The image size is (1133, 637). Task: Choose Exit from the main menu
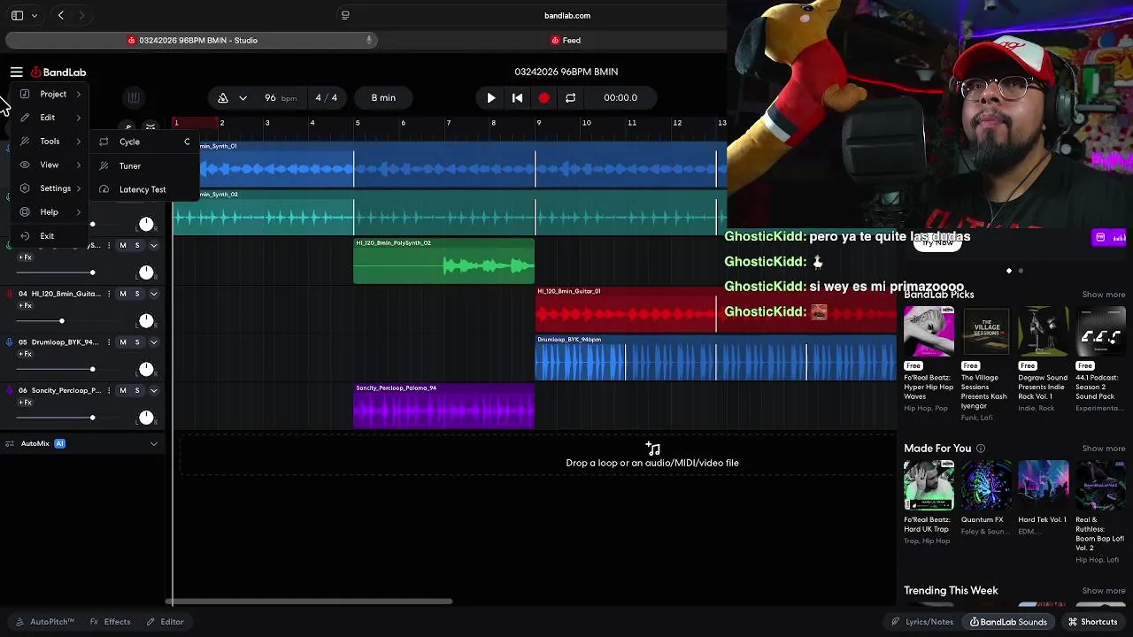pos(51,236)
